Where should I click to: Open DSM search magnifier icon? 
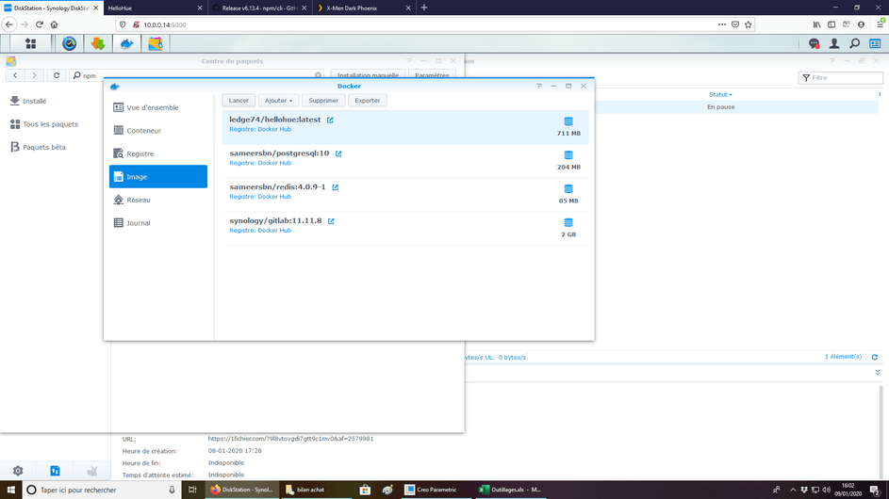(854, 43)
